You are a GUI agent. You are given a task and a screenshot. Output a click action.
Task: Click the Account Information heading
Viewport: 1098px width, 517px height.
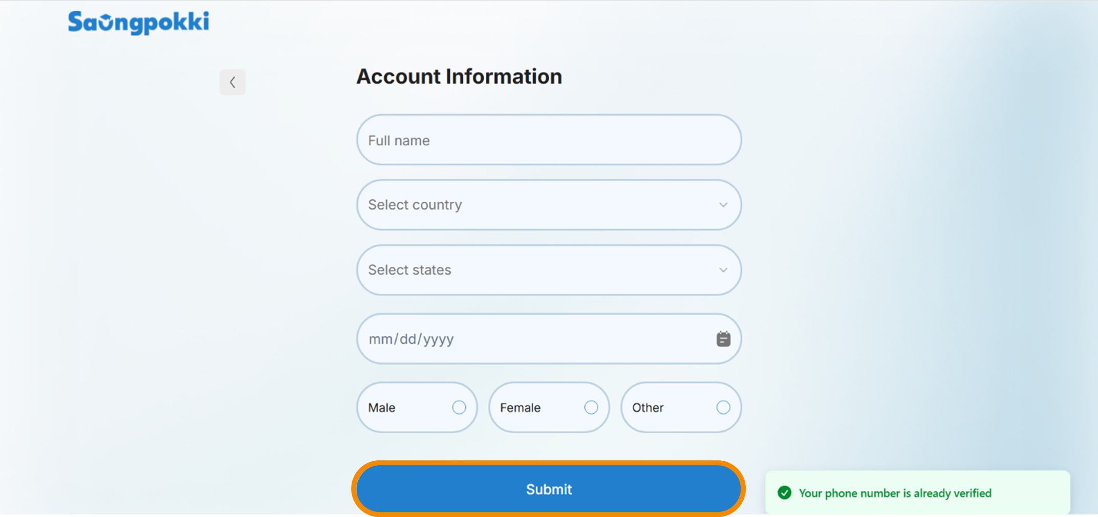(x=459, y=77)
